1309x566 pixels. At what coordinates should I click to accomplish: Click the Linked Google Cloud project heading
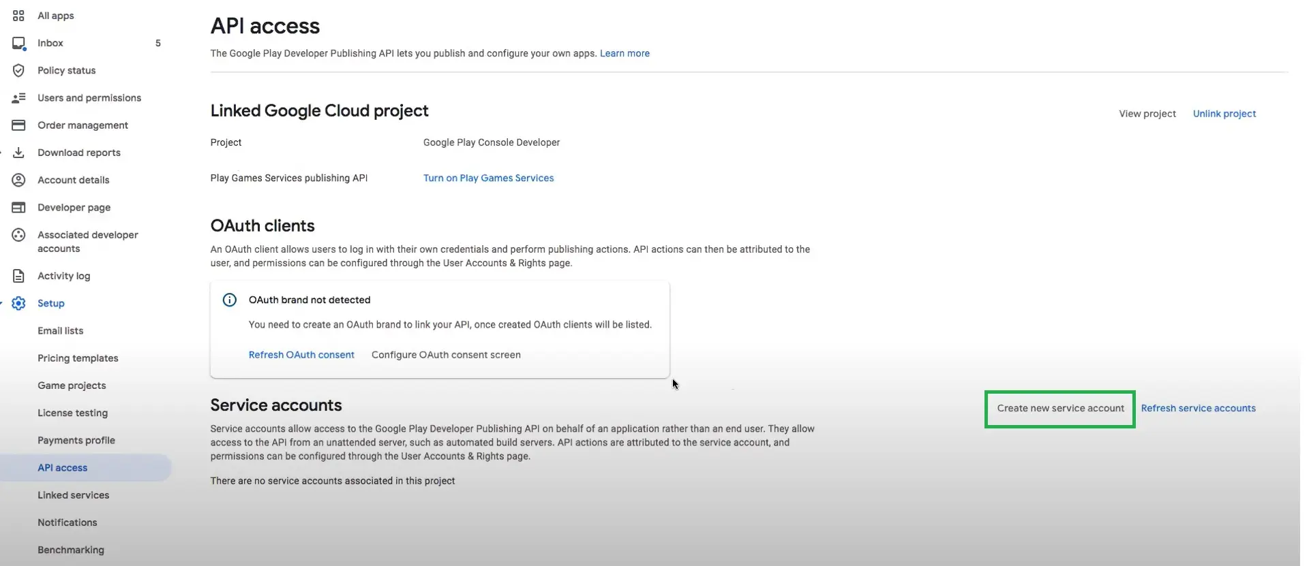(x=320, y=111)
